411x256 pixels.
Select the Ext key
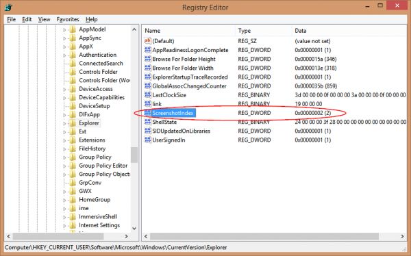pyautogui.click(x=83, y=131)
